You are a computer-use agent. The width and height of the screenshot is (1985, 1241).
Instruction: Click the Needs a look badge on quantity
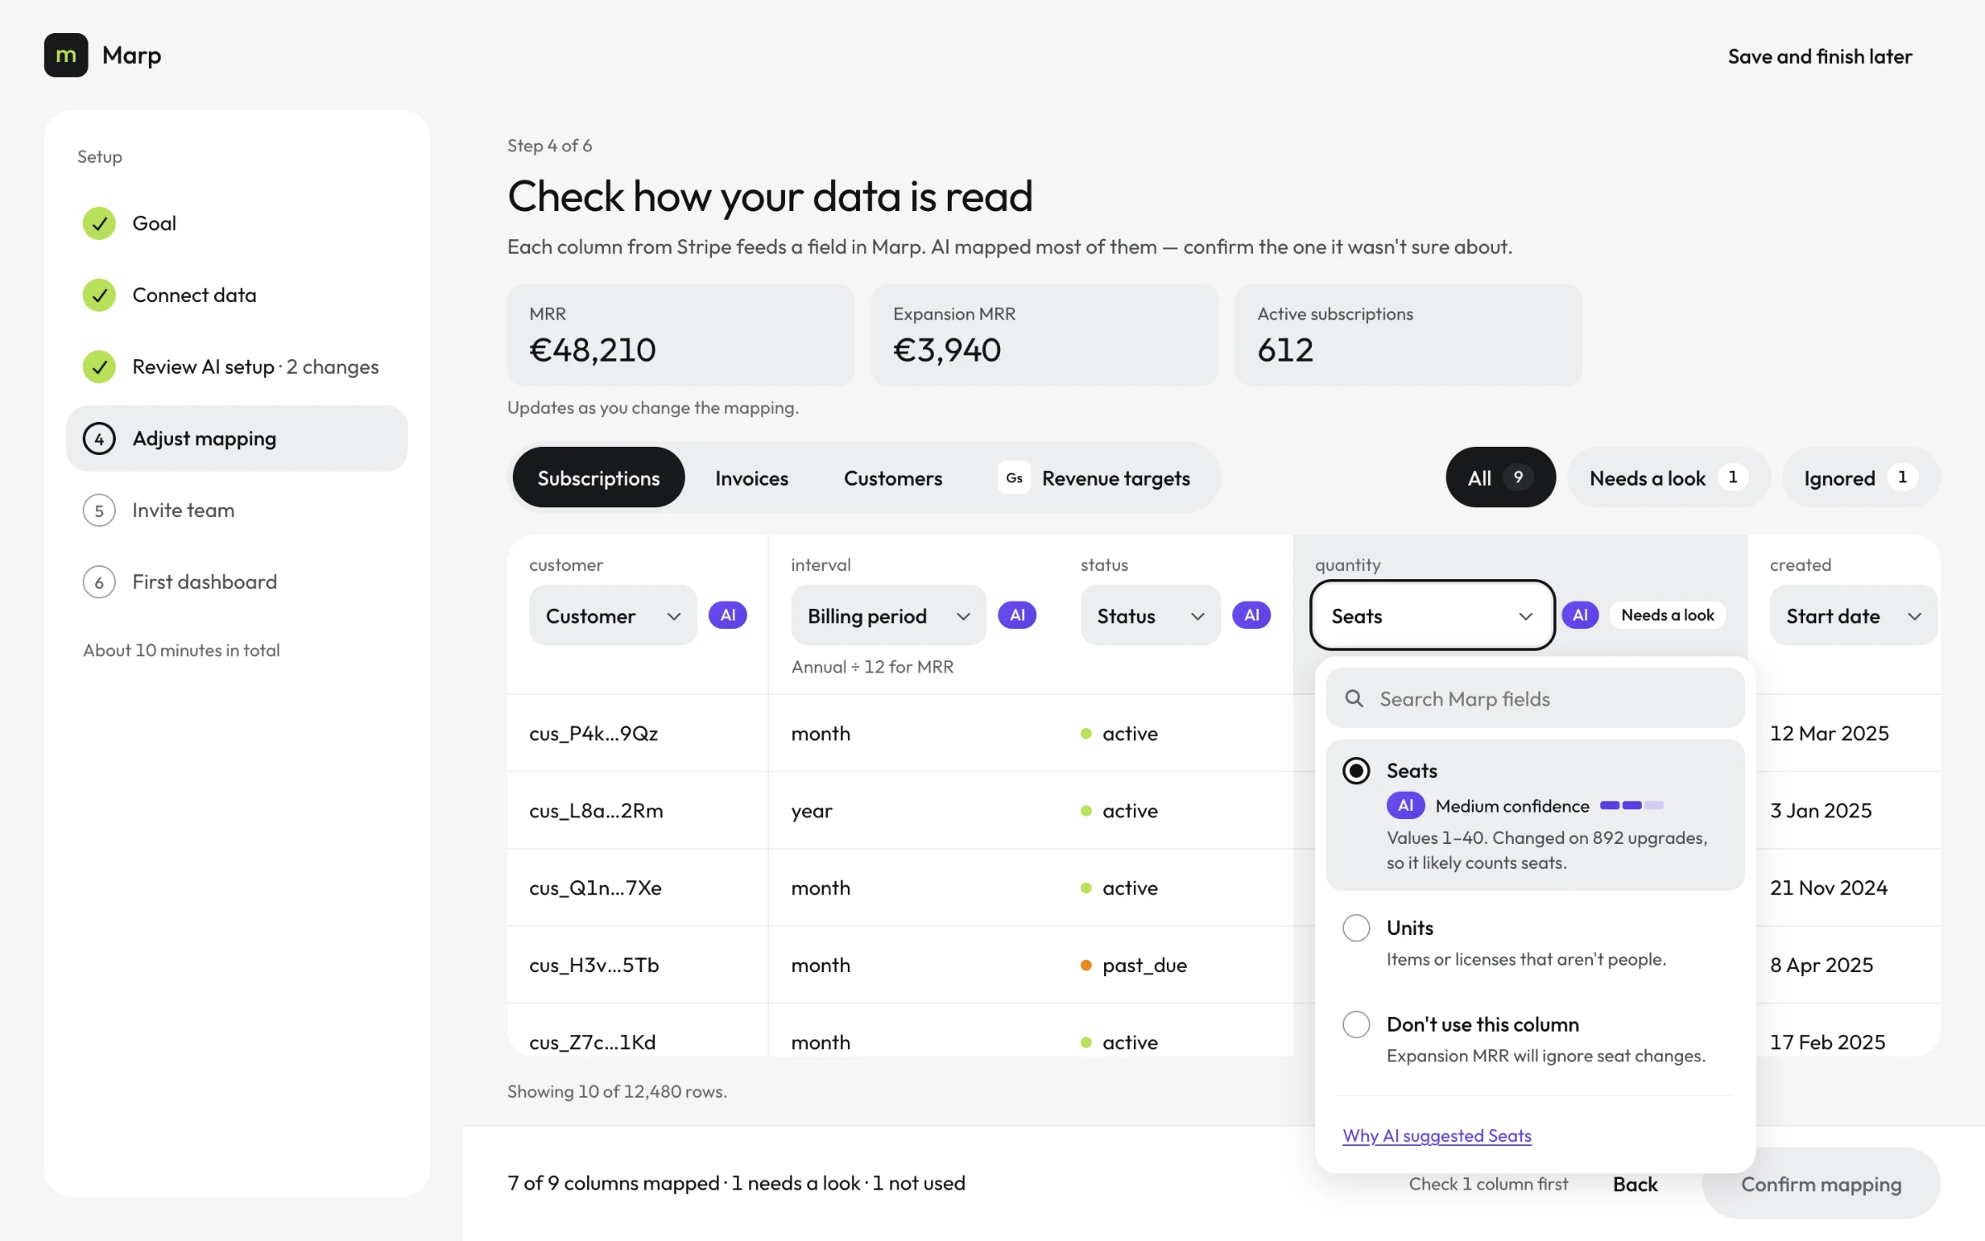point(1667,615)
